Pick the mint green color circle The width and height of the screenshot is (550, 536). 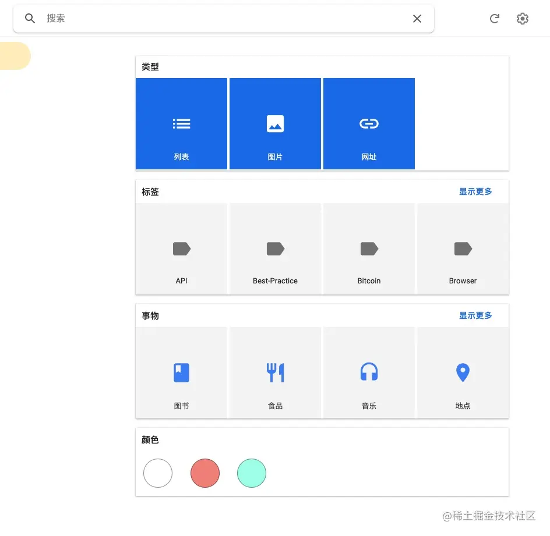[252, 473]
